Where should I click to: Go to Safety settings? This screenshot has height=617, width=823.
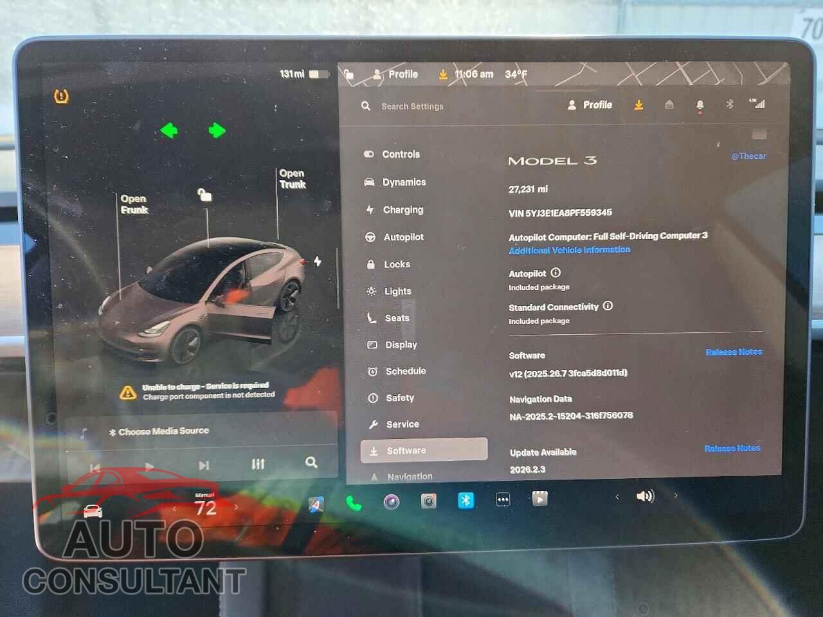[391, 398]
